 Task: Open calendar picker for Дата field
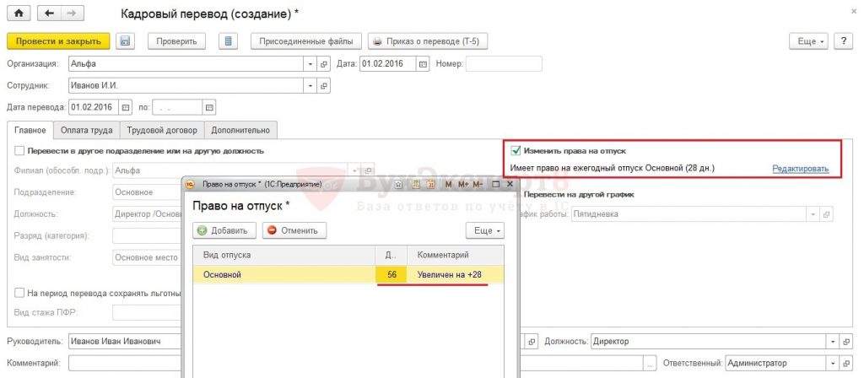[x=424, y=64]
